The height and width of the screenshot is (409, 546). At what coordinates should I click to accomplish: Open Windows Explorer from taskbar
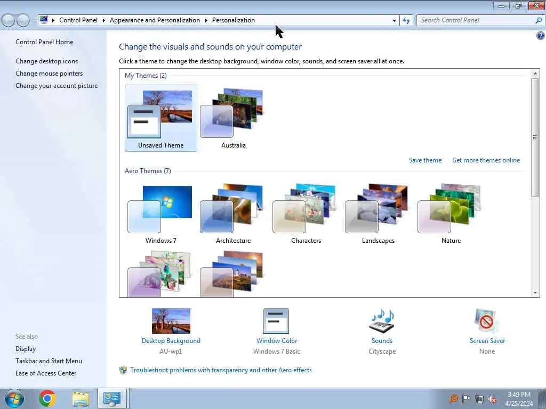tap(81, 399)
